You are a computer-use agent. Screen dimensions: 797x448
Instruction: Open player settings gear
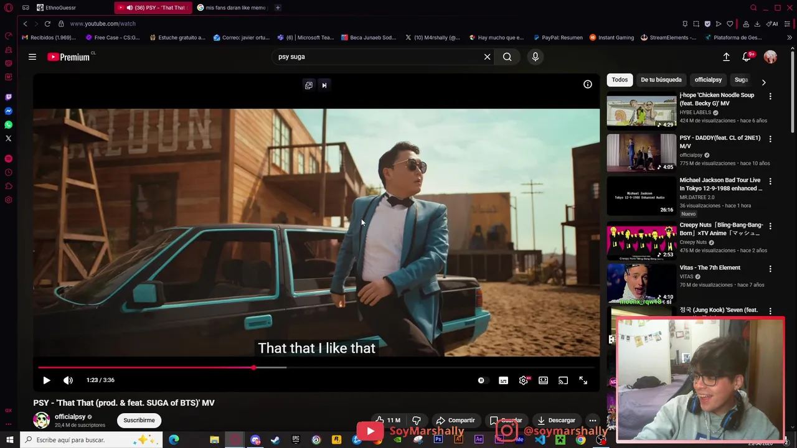pyautogui.click(x=524, y=380)
